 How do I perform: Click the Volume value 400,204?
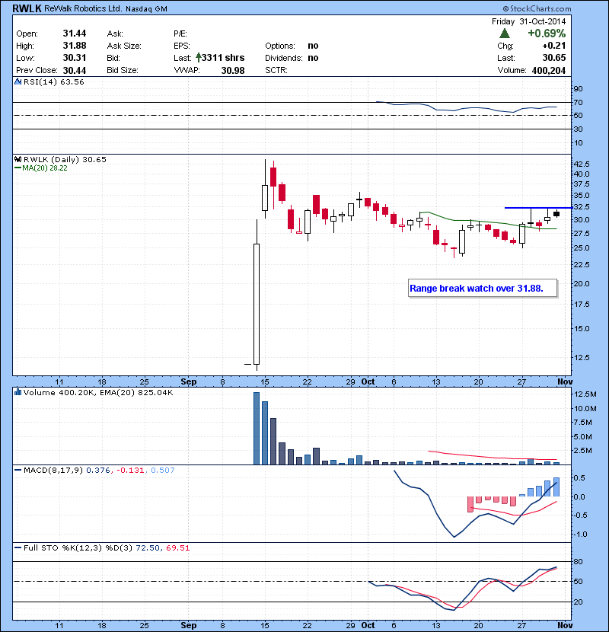click(549, 71)
